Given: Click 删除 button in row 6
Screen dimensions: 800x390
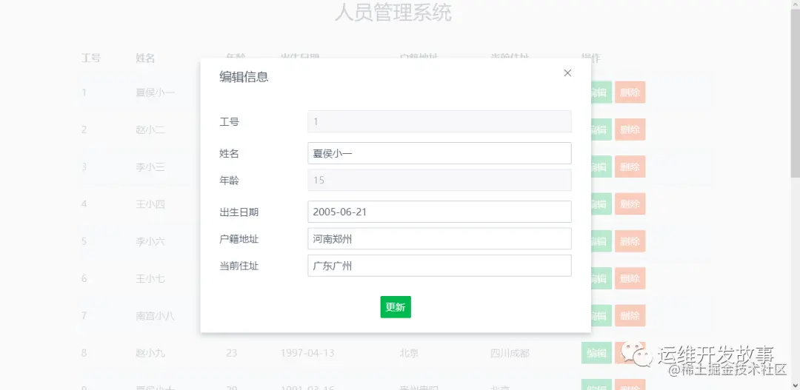Looking at the screenshot, I should click(x=630, y=278).
